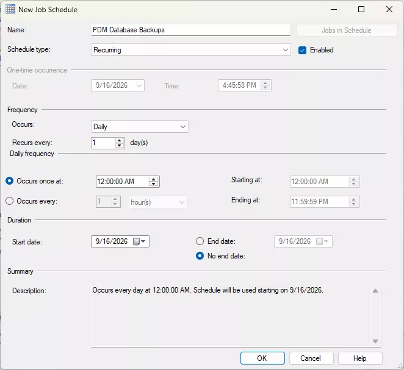Screen dimensions: 404x370
Task: Click the Name input field
Action: pos(191,30)
